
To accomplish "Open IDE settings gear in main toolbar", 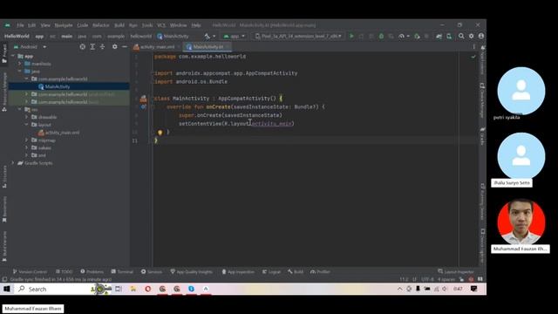I will pyautogui.click(x=471, y=36).
